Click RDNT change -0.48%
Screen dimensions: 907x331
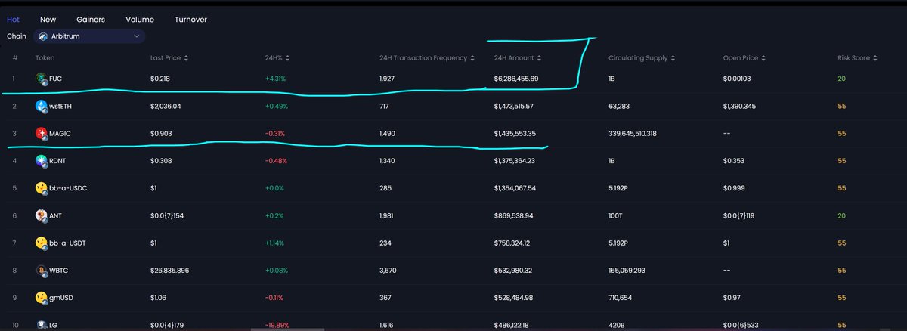click(x=277, y=161)
